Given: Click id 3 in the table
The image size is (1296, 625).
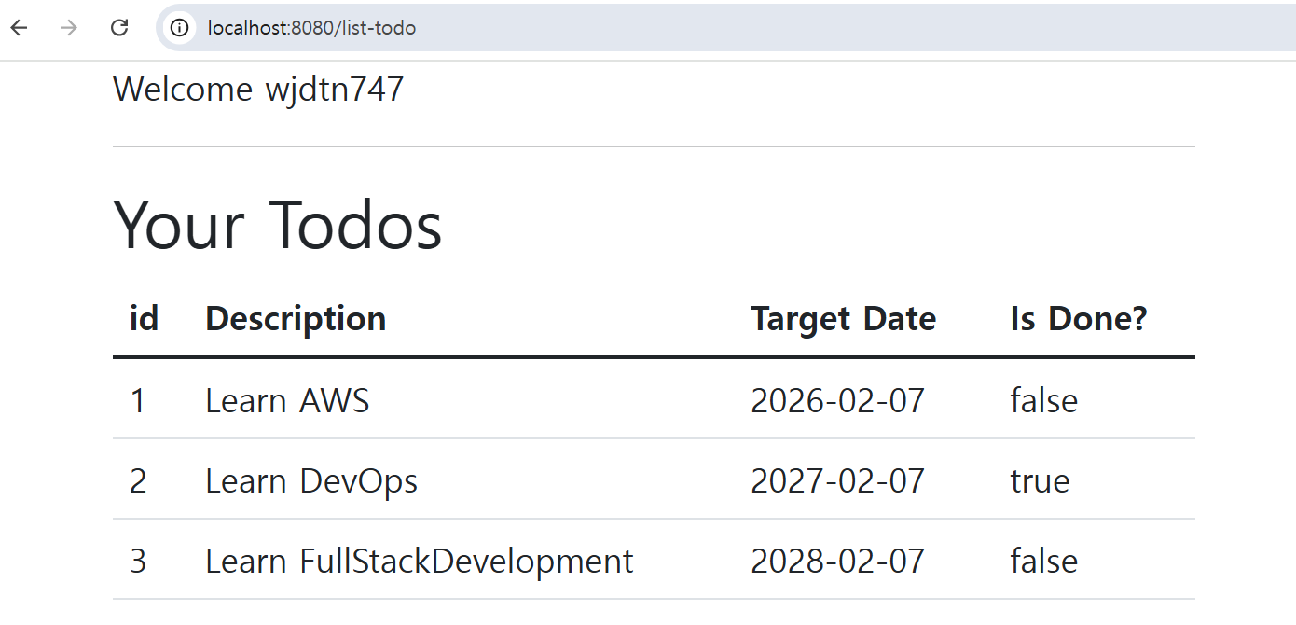Looking at the screenshot, I should (x=138, y=562).
